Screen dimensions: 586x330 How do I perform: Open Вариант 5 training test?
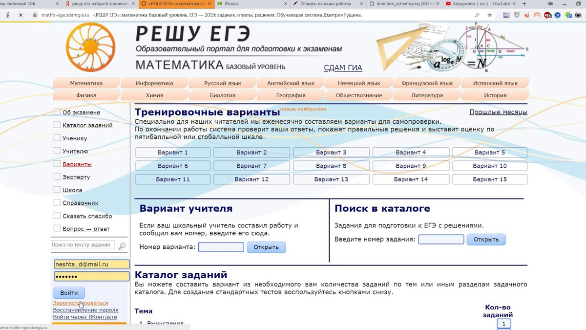click(490, 153)
